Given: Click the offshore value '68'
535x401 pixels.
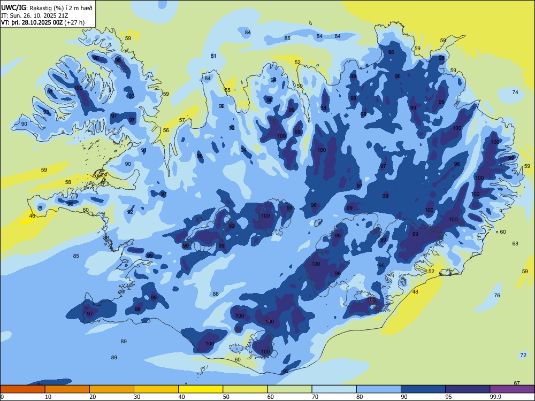Looking at the screenshot, I should [x=515, y=243].
